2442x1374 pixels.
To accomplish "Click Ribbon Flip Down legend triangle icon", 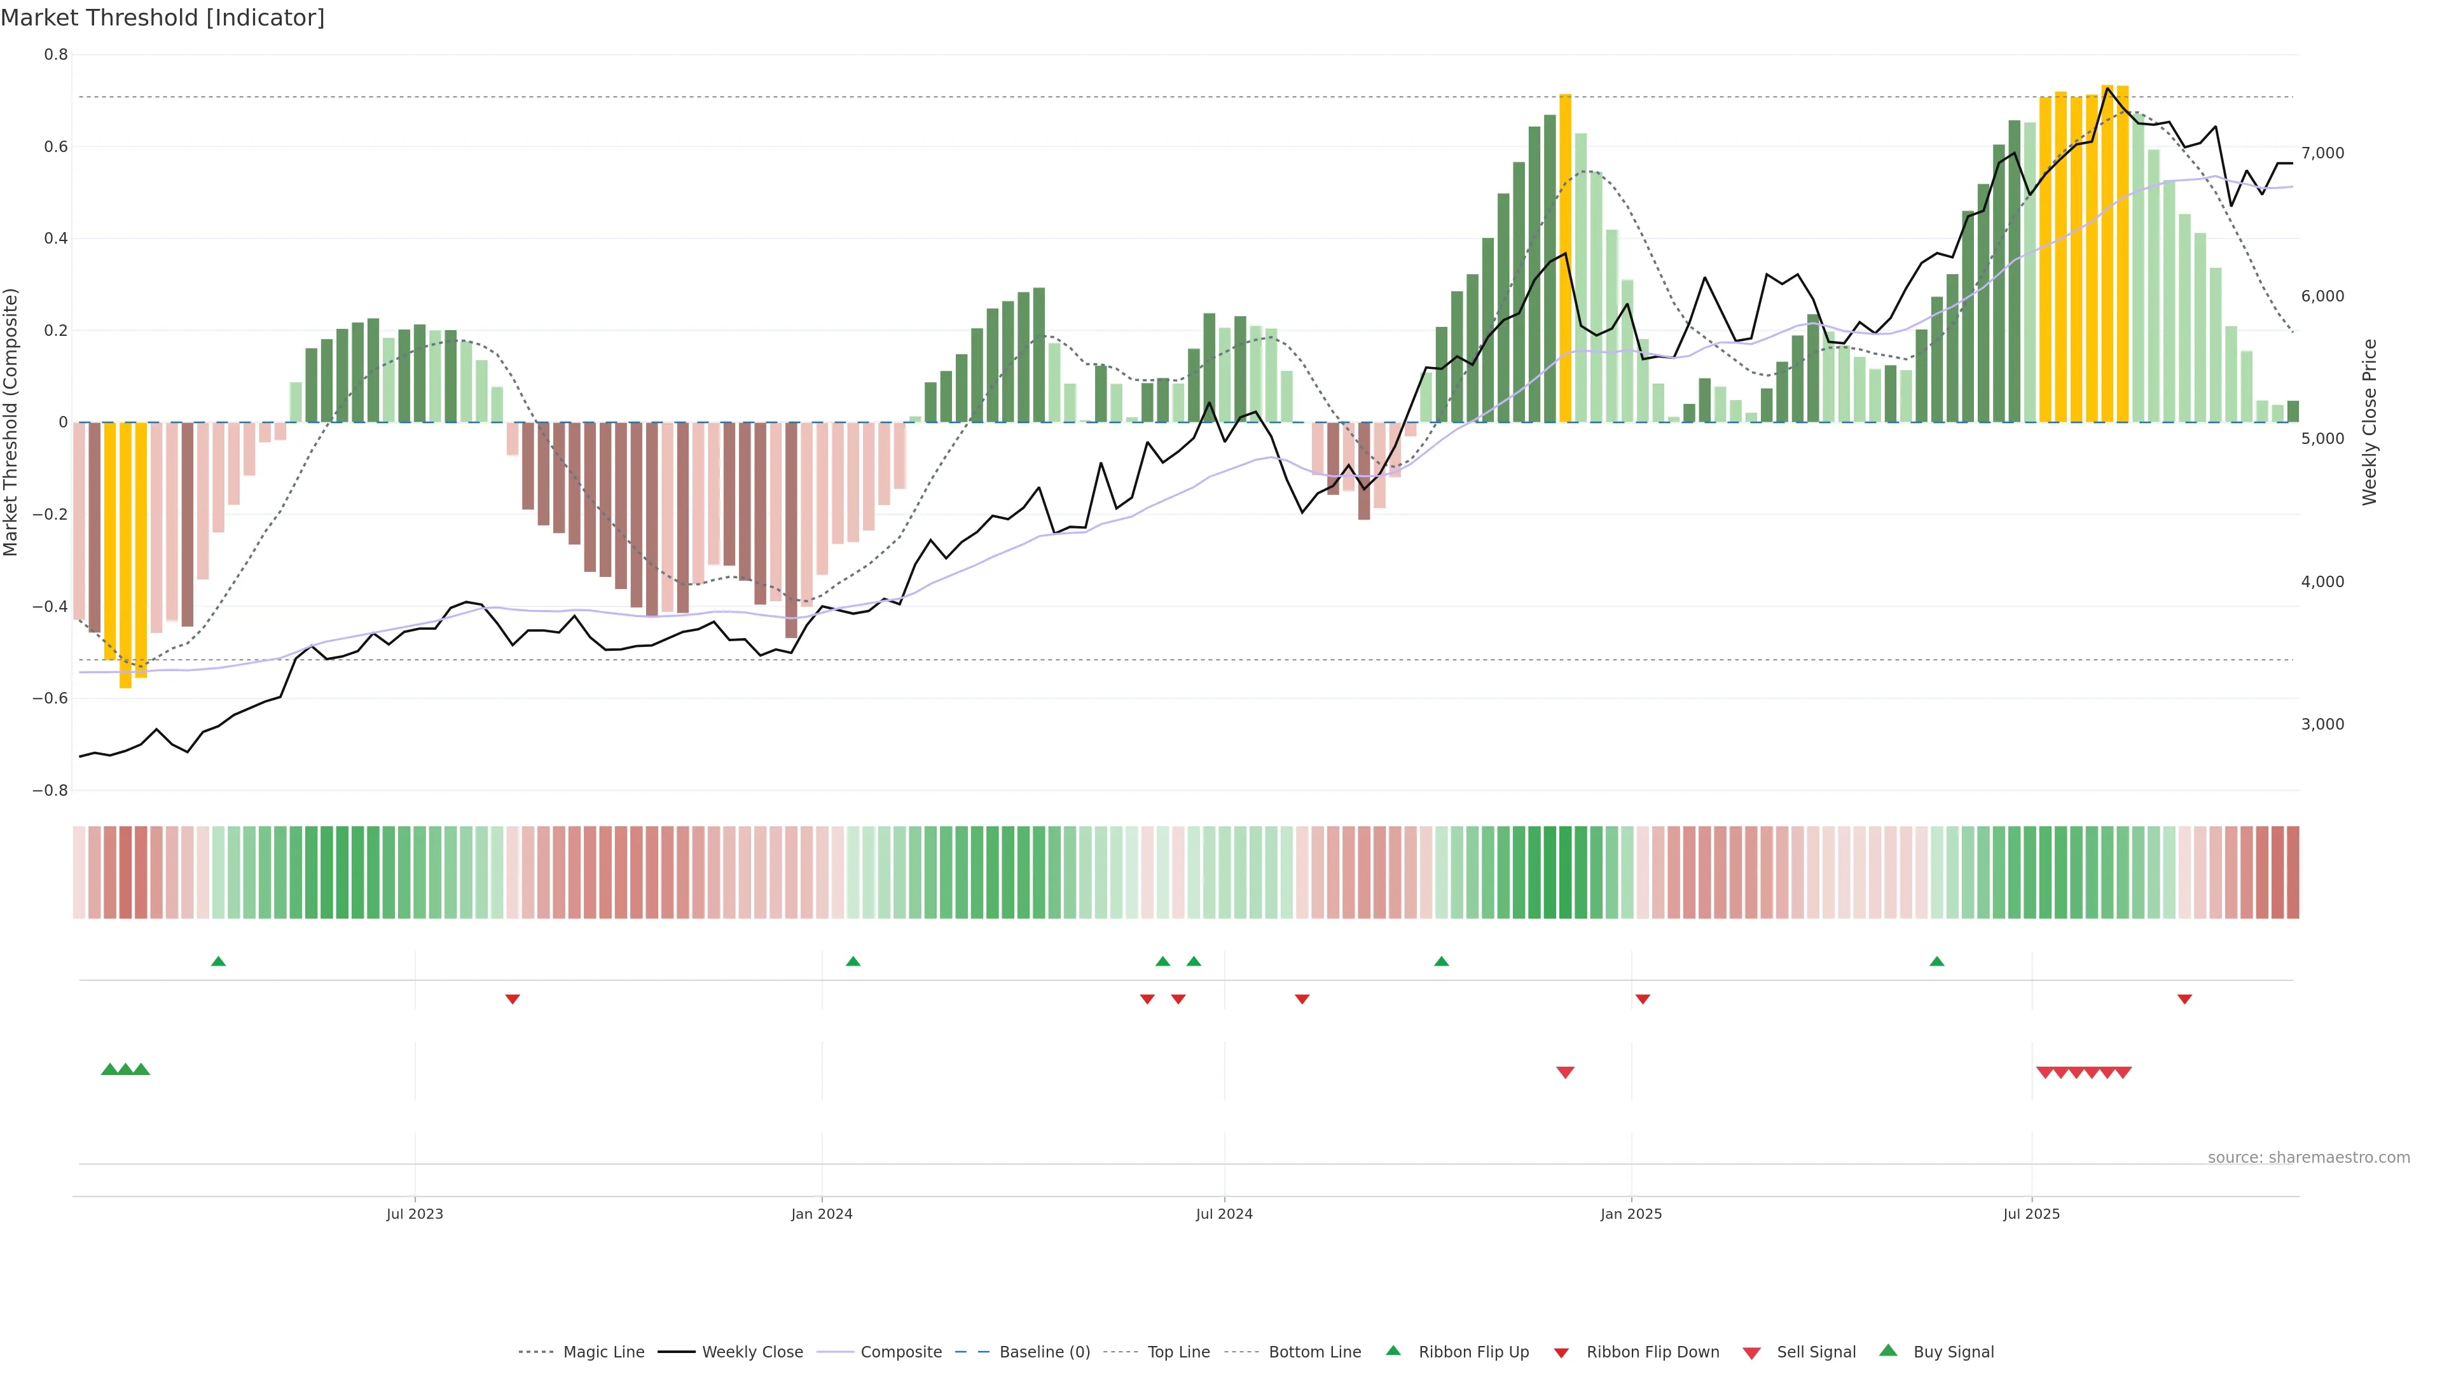I will (1561, 1353).
